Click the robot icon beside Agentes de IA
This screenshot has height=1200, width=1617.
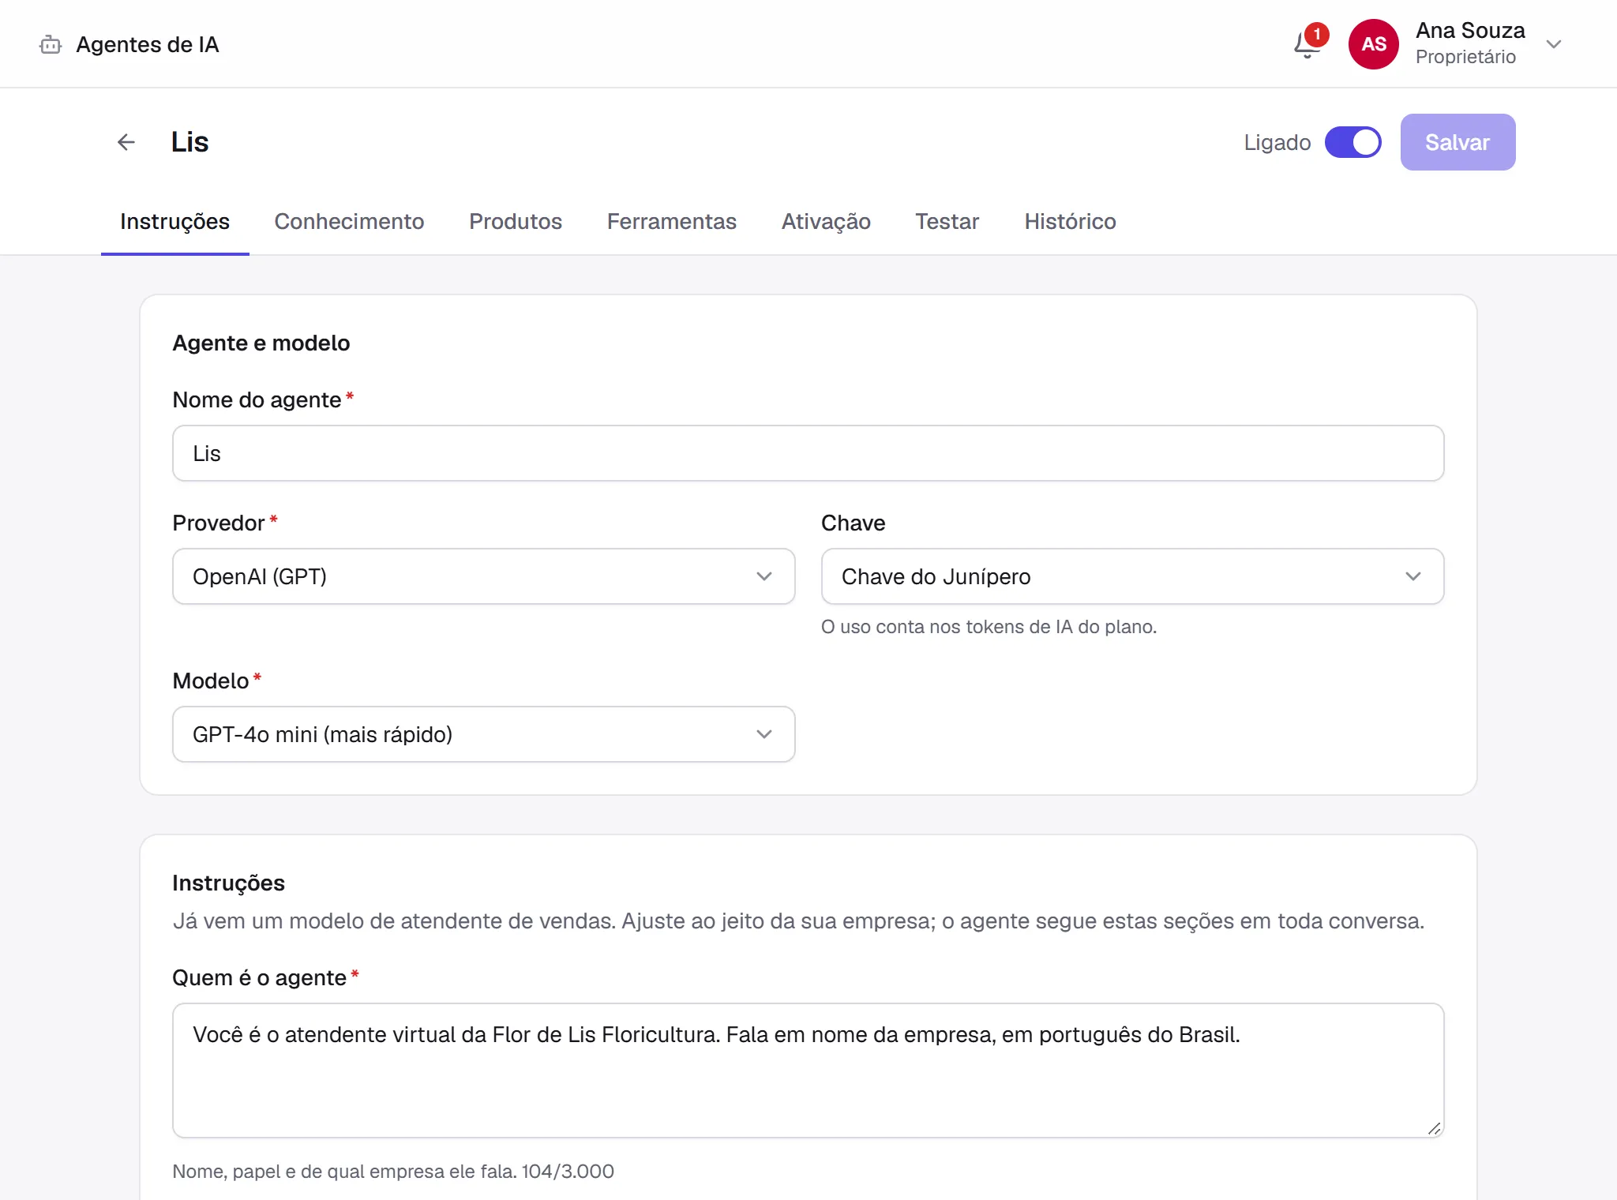tap(51, 45)
